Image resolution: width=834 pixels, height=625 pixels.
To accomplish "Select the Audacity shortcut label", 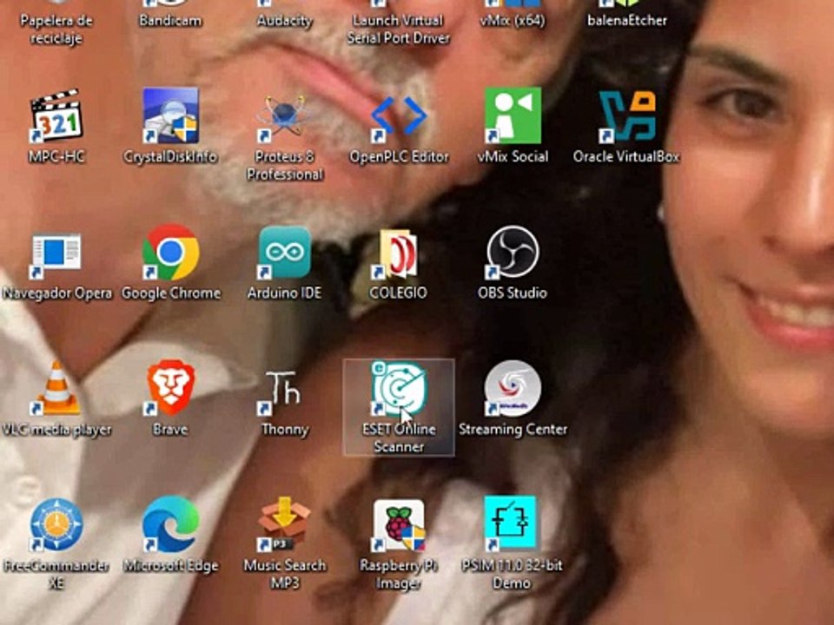I will point(285,21).
